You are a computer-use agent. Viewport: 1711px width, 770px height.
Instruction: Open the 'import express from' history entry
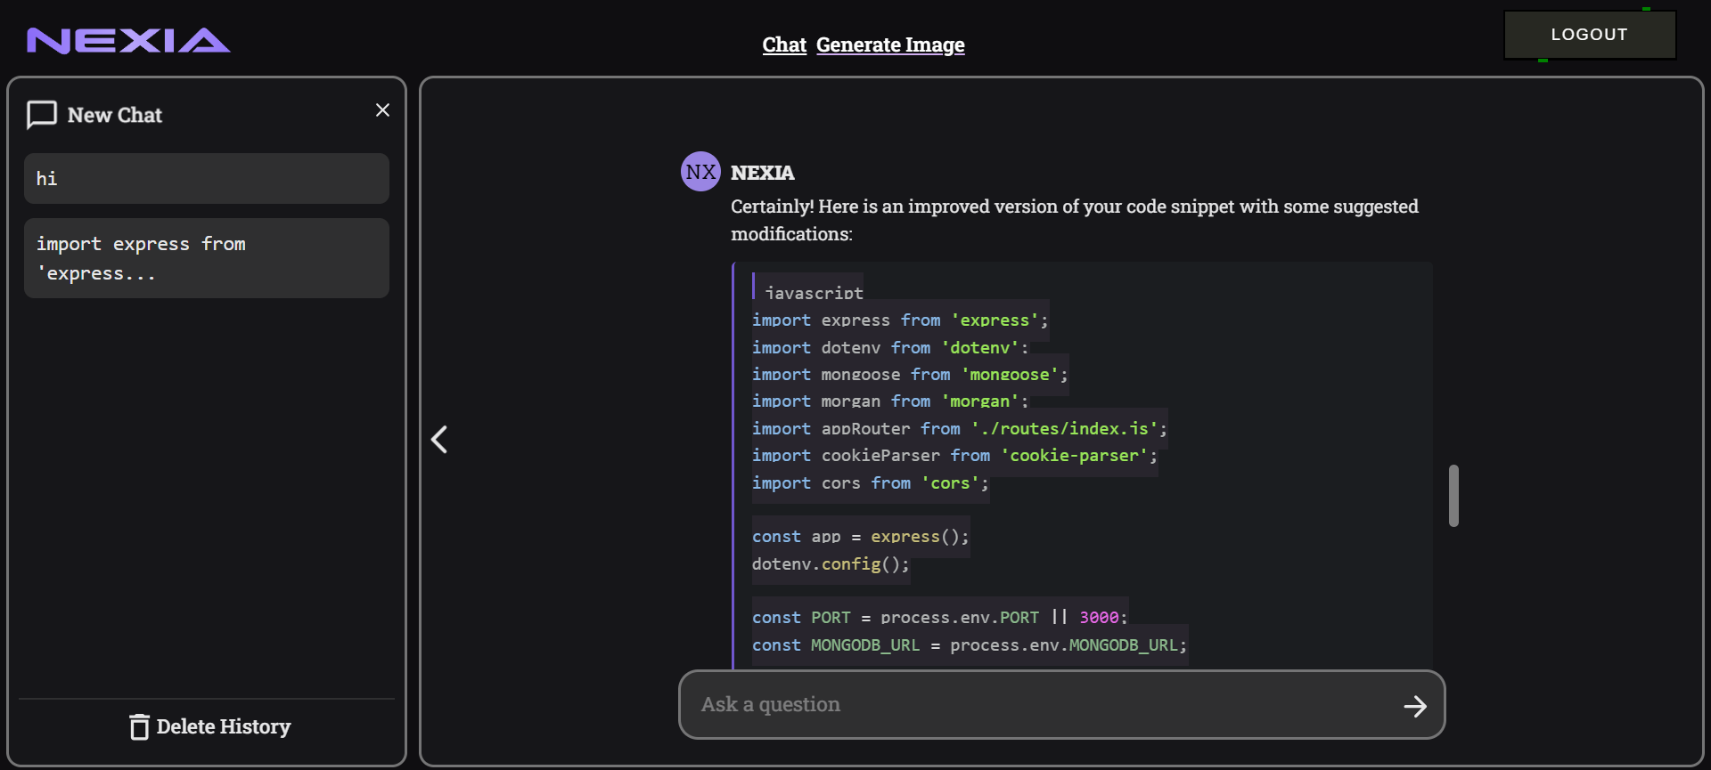tap(207, 258)
